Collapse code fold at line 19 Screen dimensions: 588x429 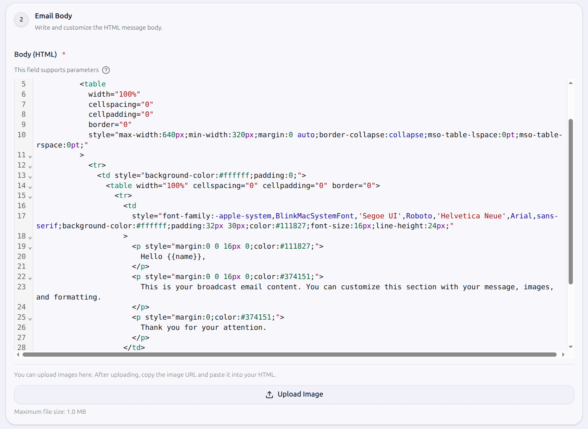[x=30, y=248]
